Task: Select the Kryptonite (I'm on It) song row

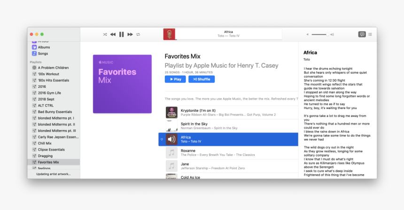Action: tap(228, 112)
